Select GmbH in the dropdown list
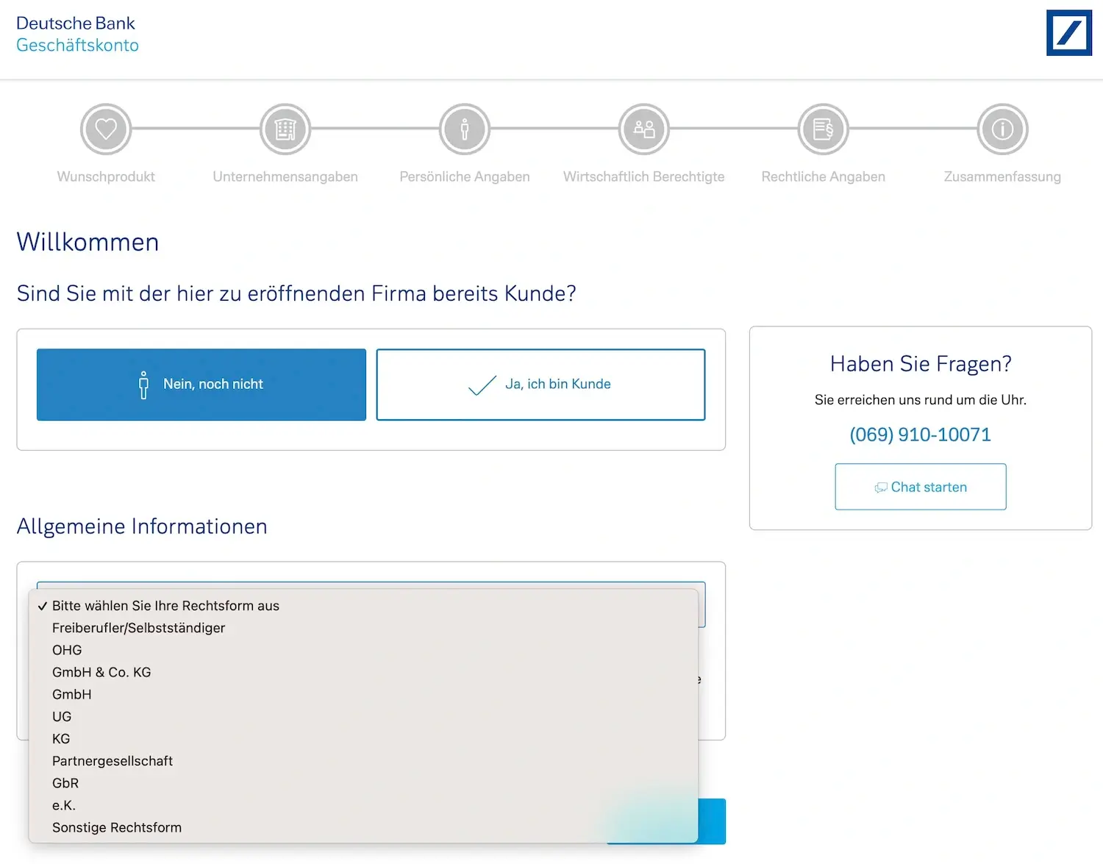The height and width of the screenshot is (864, 1103). tap(363, 694)
